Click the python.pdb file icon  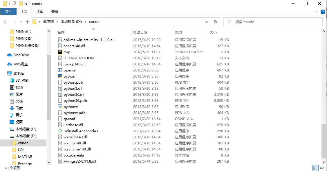pos(60,82)
